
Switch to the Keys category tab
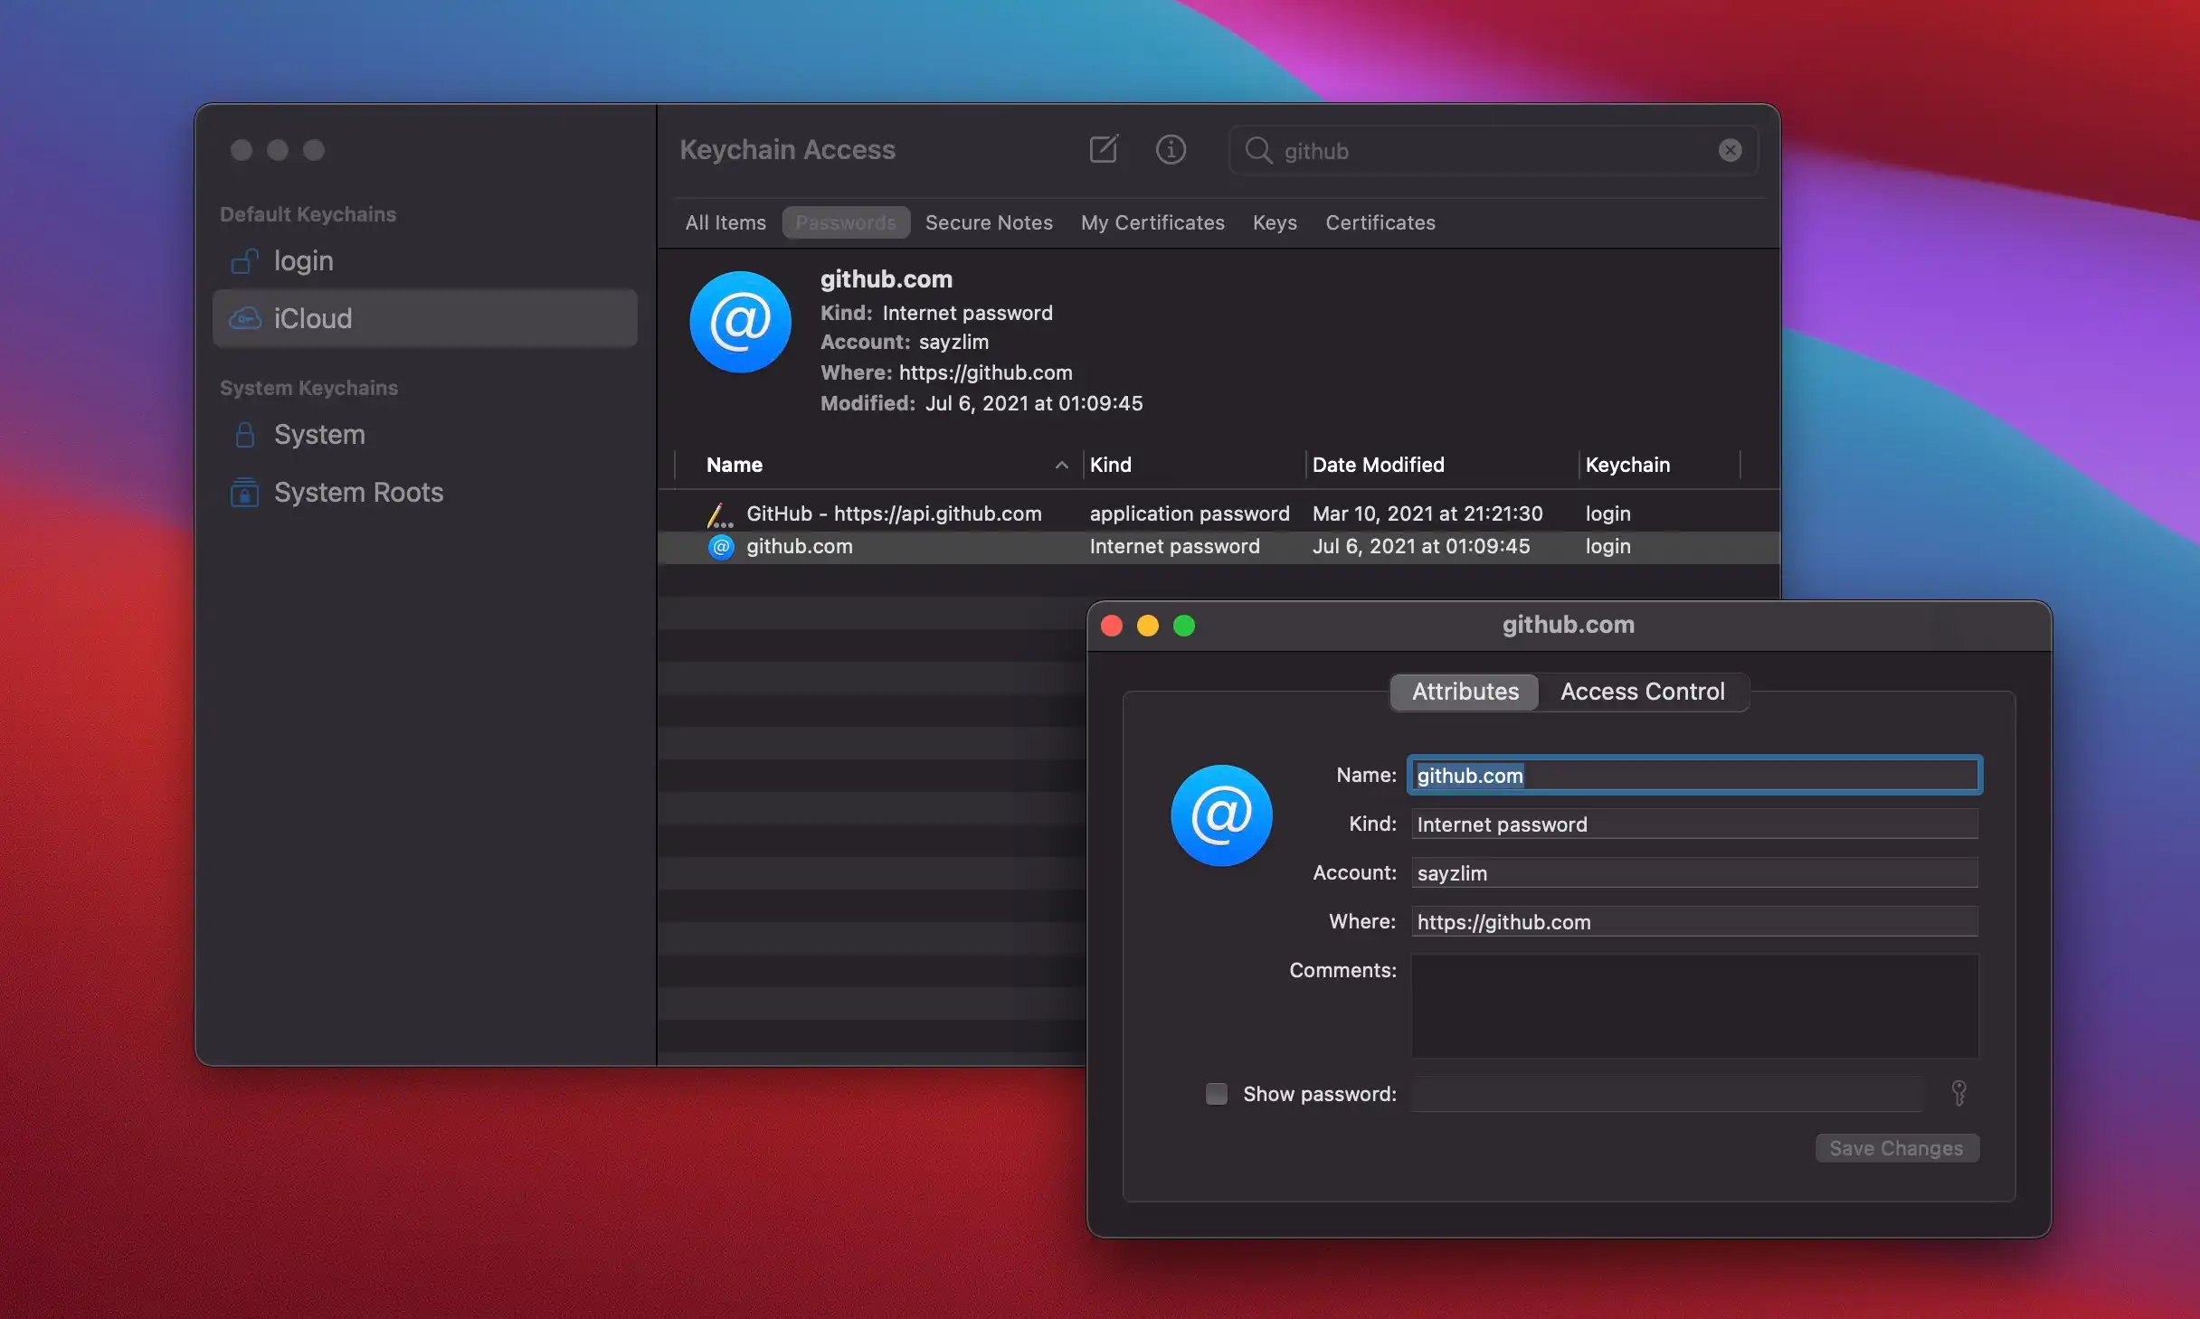(x=1275, y=222)
